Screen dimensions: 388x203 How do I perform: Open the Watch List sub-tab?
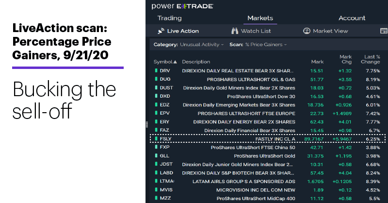coord(256,31)
